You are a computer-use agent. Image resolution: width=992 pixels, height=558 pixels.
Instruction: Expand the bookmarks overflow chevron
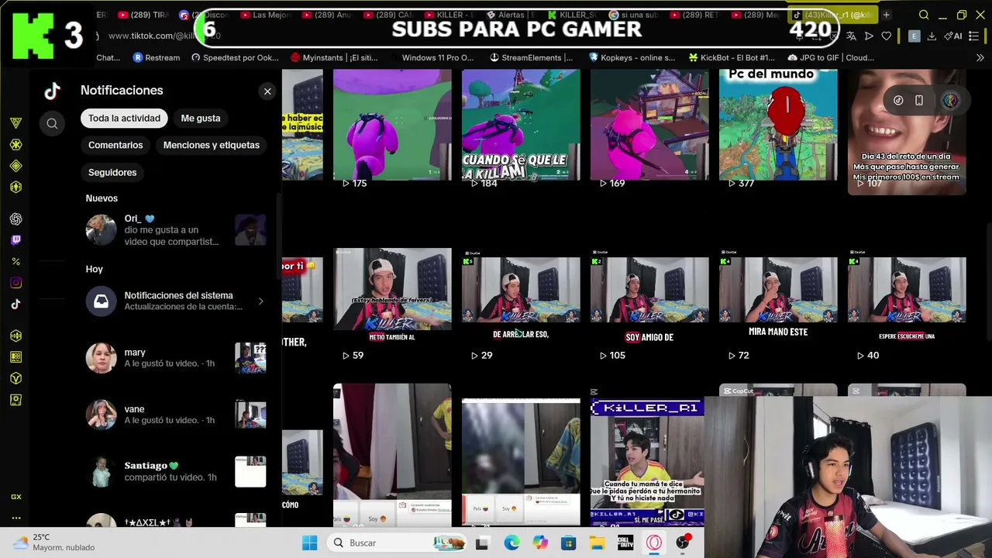coord(980,57)
